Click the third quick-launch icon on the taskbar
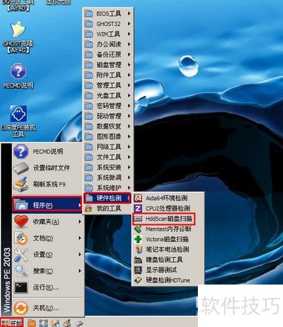 coord(55,323)
